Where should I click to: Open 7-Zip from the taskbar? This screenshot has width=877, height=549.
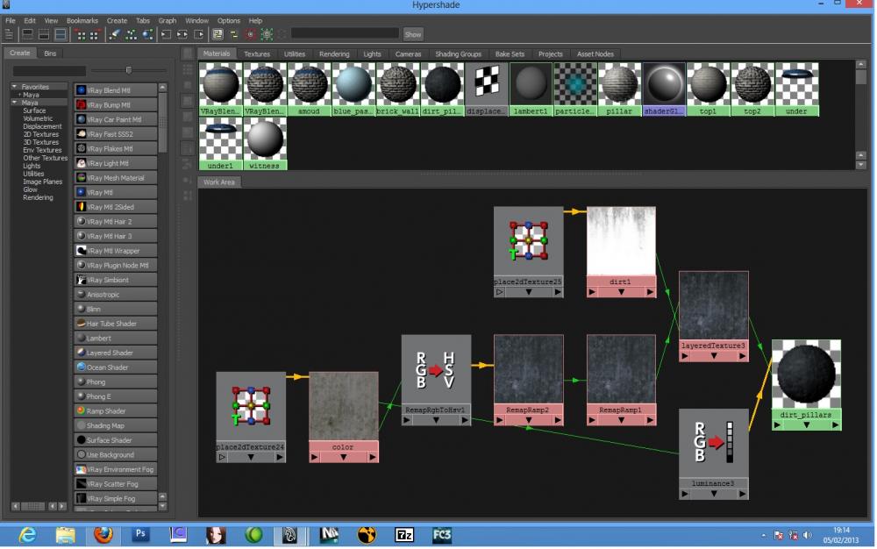coord(403,536)
